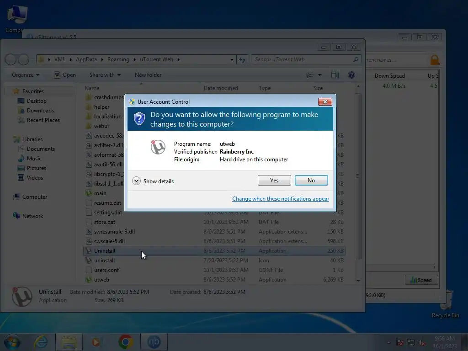Select Downloads in the navigation pane
The image size is (468, 351).
click(40, 111)
